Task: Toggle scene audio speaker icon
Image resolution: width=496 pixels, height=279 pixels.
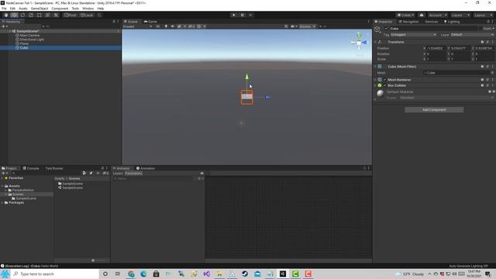Action: coord(172,26)
